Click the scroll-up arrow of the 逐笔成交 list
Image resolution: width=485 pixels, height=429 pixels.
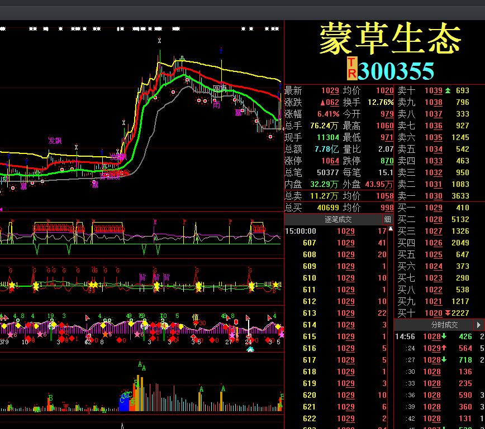click(x=391, y=229)
